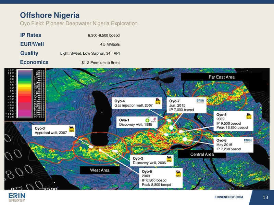Click the eni logo in Oyo-4 label
Screen dimensions: 274x205
click(x=158, y=101)
